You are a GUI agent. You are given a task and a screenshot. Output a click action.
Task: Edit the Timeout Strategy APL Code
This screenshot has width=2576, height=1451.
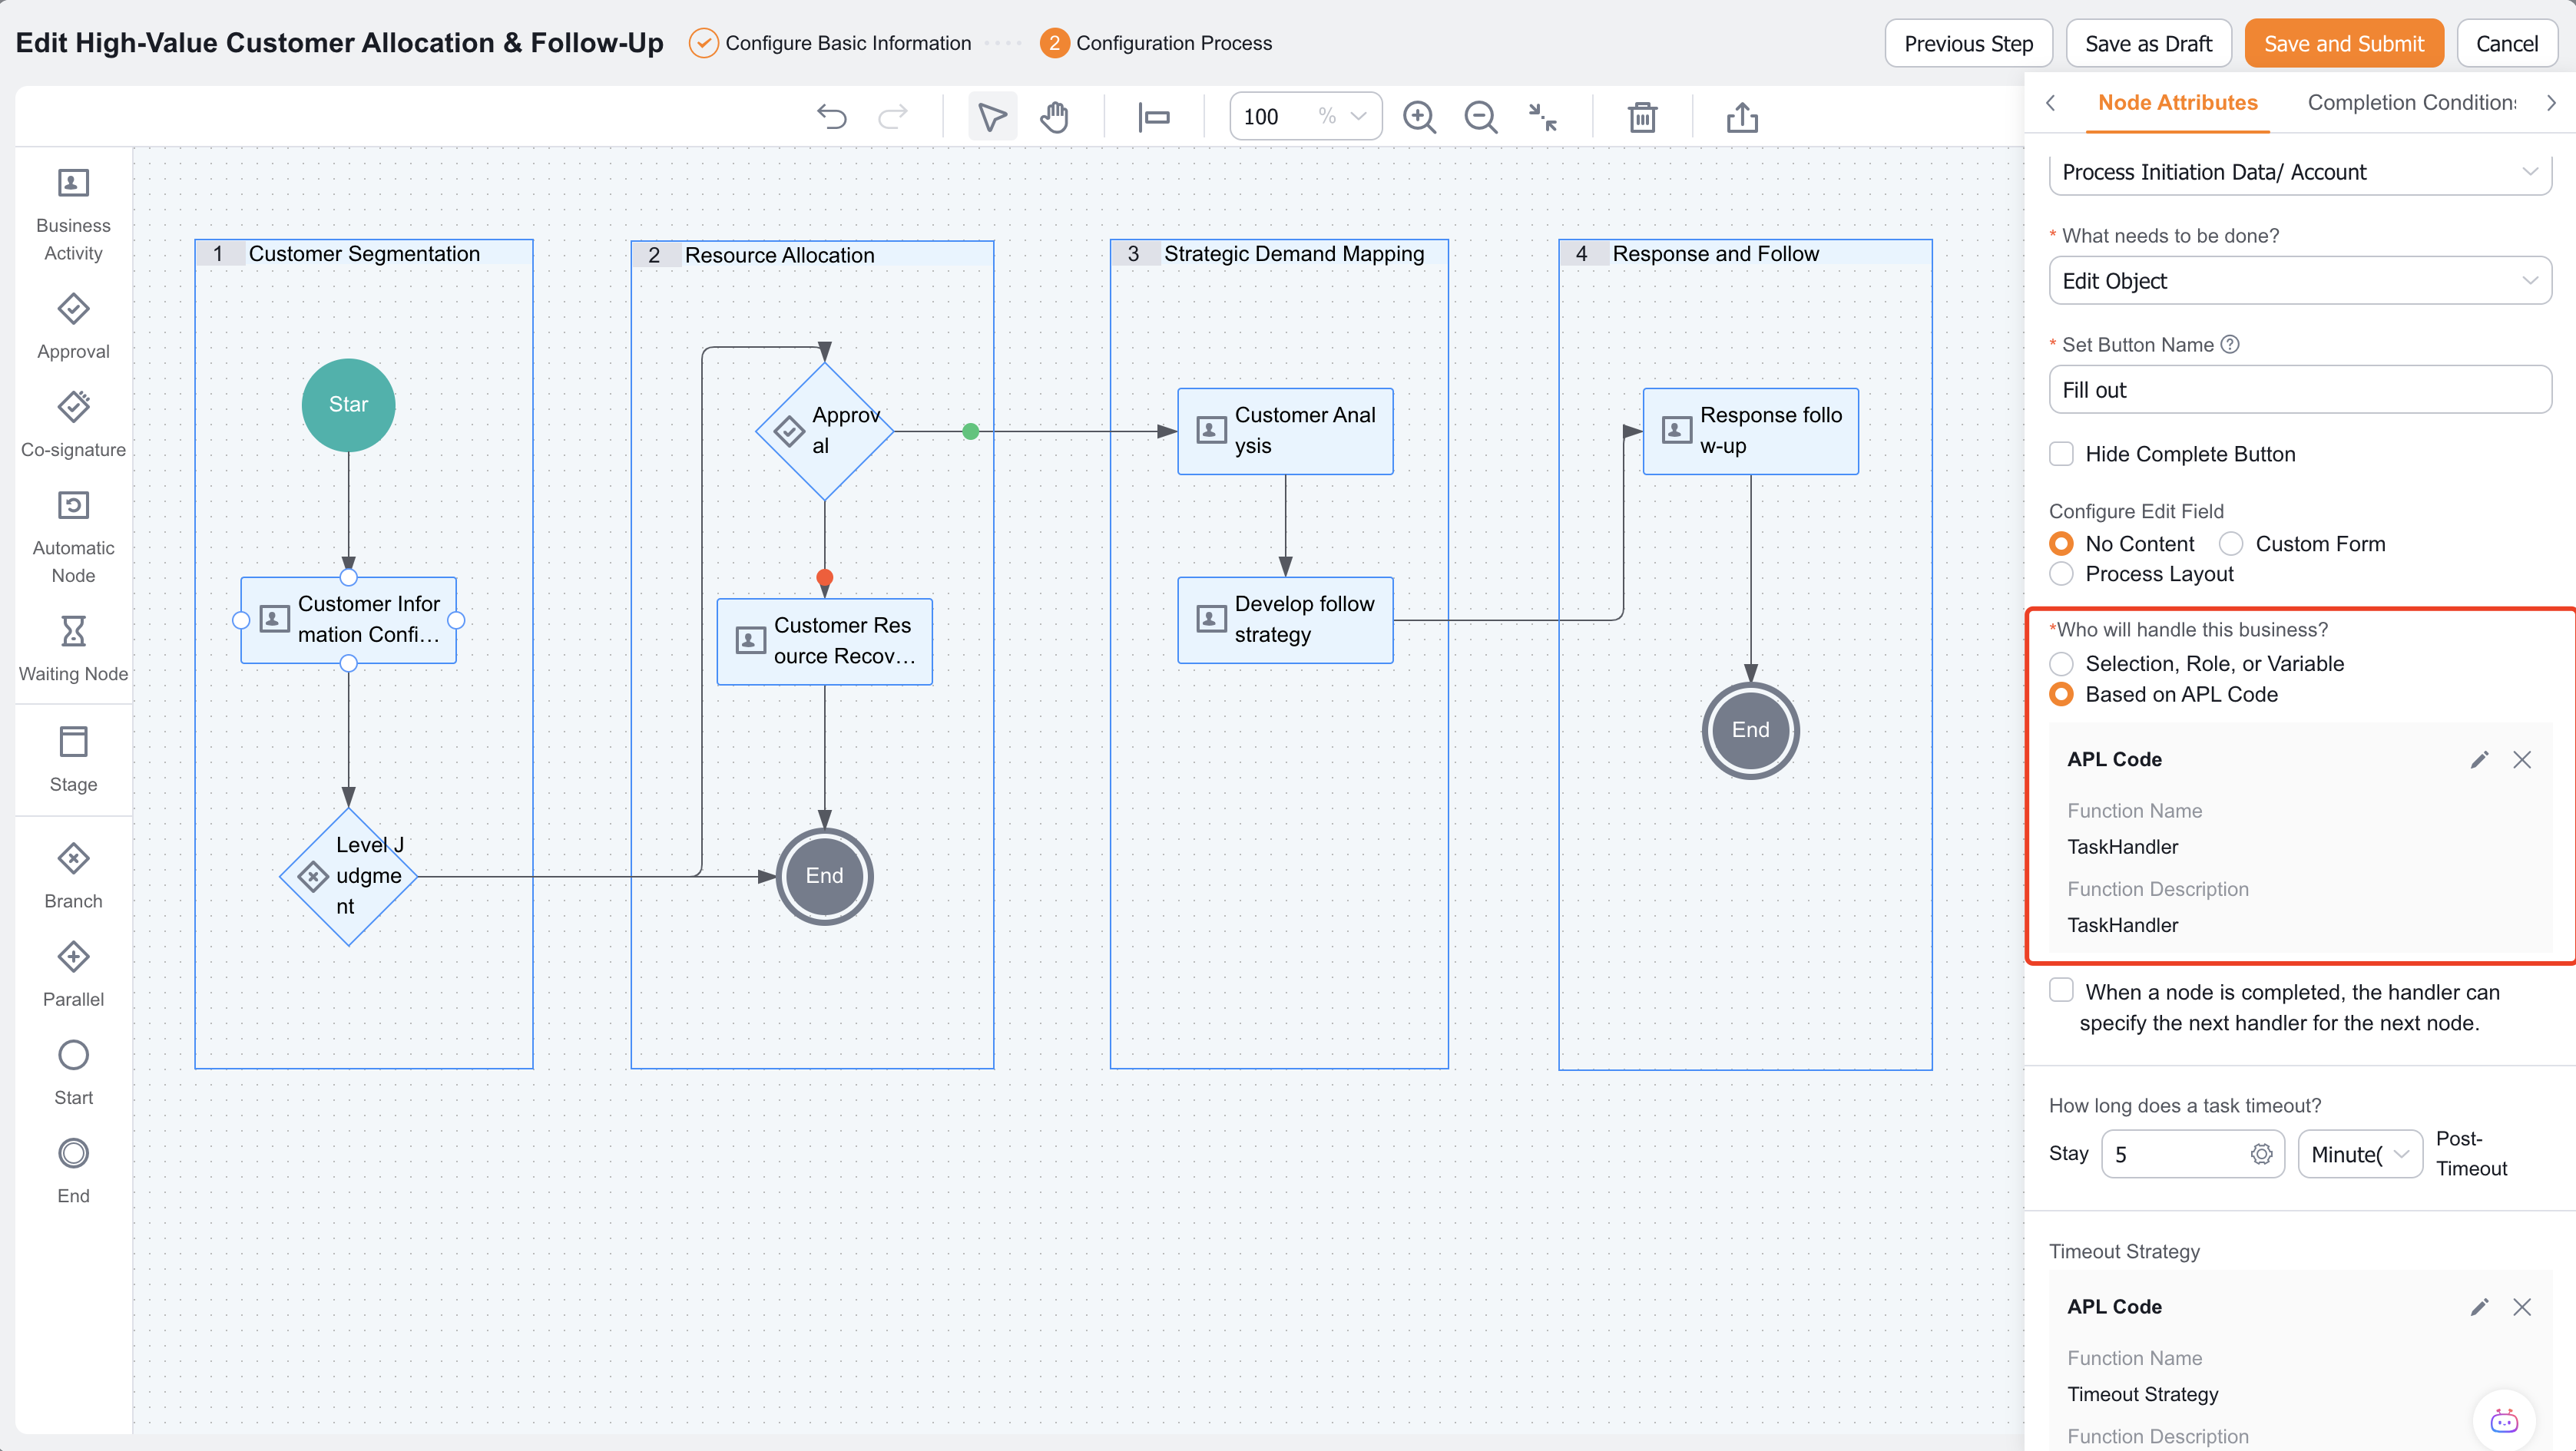(2479, 1307)
